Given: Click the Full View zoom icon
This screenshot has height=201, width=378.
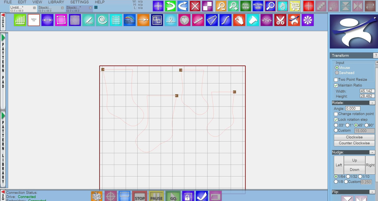Looking at the screenshot, I should [246, 6].
